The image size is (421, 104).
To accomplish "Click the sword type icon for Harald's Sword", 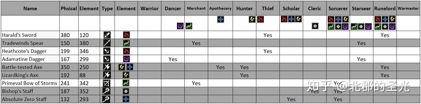I will tap(107, 35).
